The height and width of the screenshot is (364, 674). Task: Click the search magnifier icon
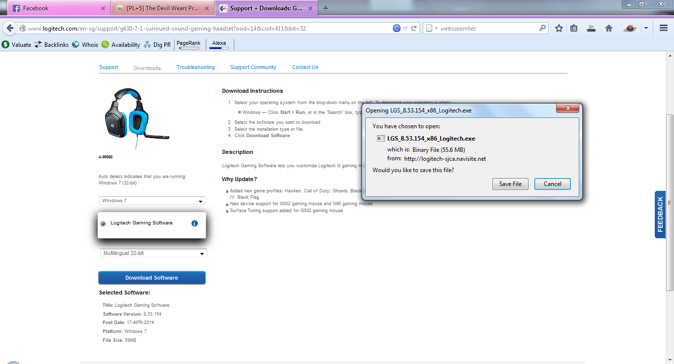(x=543, y=28)
